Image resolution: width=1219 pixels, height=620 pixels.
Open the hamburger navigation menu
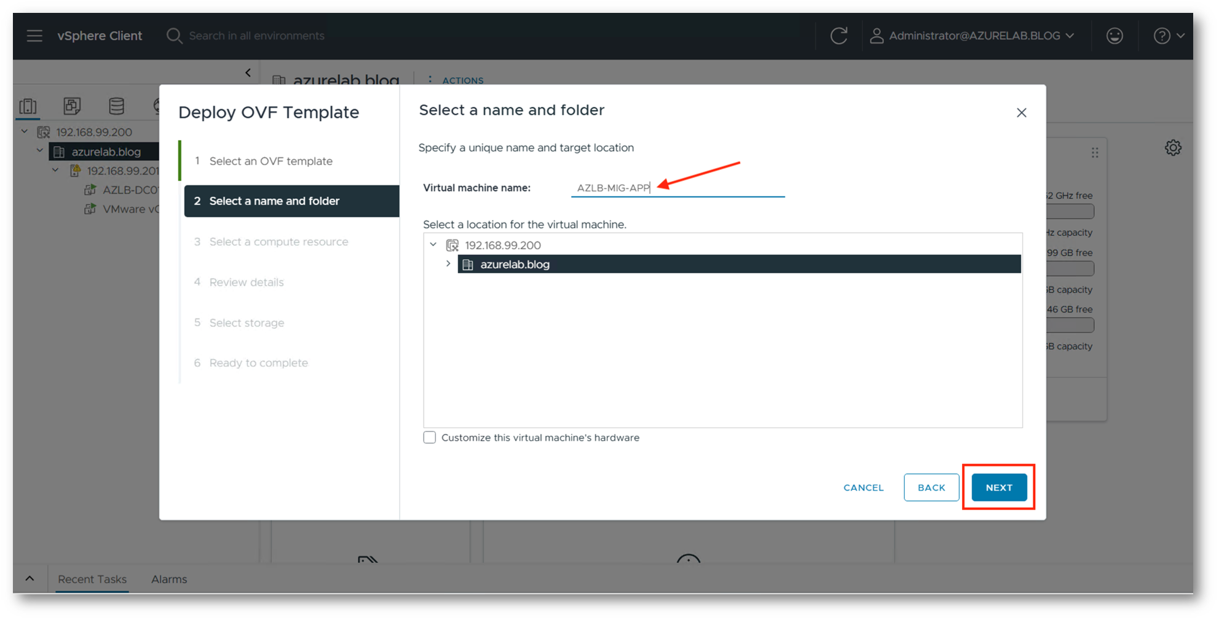click(x=34, y=36)
